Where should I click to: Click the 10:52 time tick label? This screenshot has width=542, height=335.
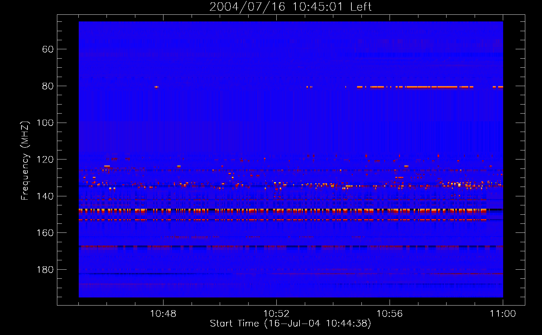click(276, 314)
